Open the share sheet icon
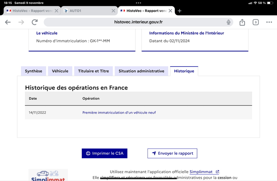This screenshot has height=181, width=277. pyautogui.click(x=242, y=22)
